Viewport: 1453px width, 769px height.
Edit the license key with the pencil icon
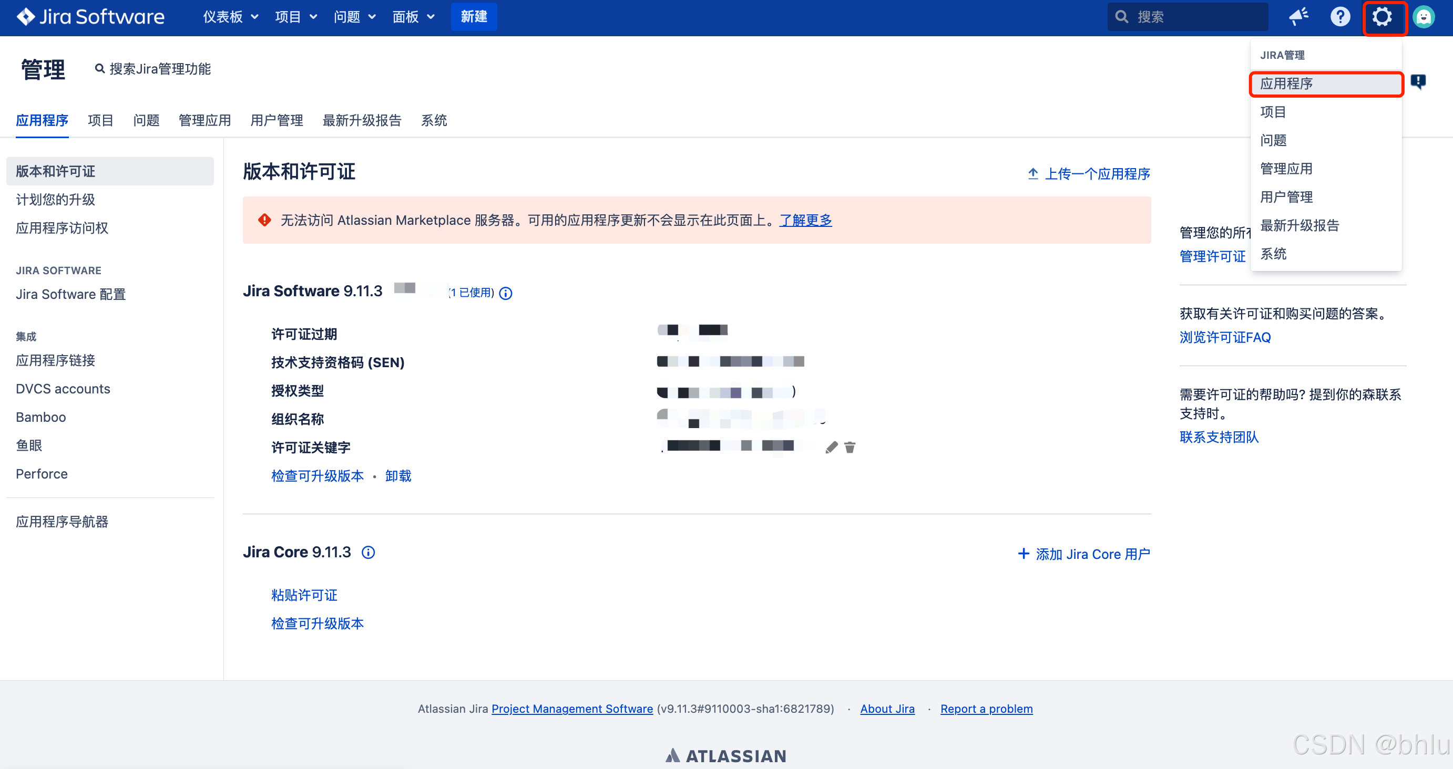pyautogui.click(x=831, y=448)
